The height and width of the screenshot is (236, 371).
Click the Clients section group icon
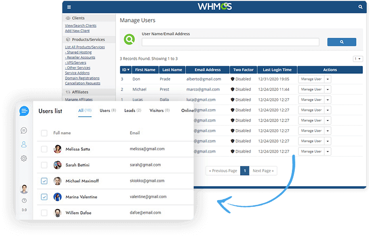tap(68, 18)
